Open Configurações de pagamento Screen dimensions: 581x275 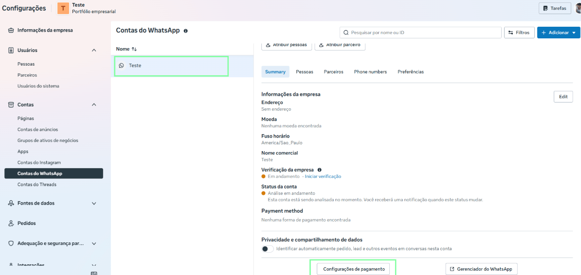point(353,269)
